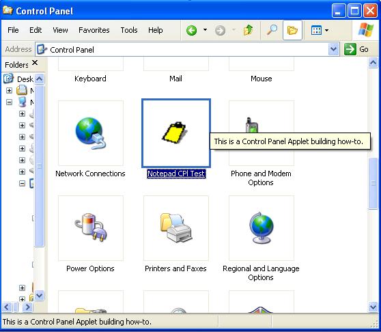Toggle the Folders pane toolbar button
Screen dimensions: 381x332
click(292, 30)
